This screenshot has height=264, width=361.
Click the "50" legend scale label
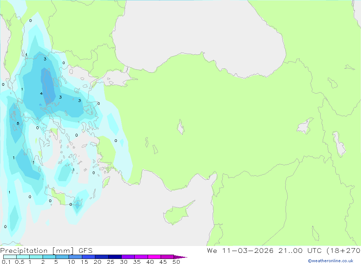tap(176, 262)
